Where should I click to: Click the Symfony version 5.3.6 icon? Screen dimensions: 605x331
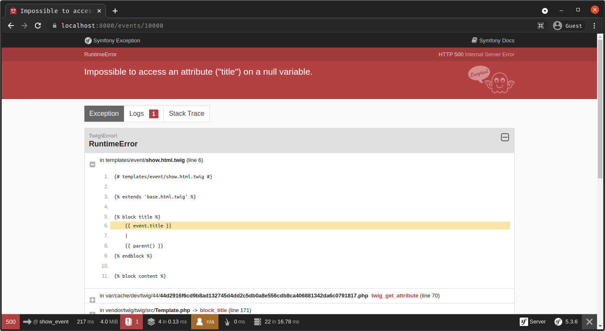(566, 322)
